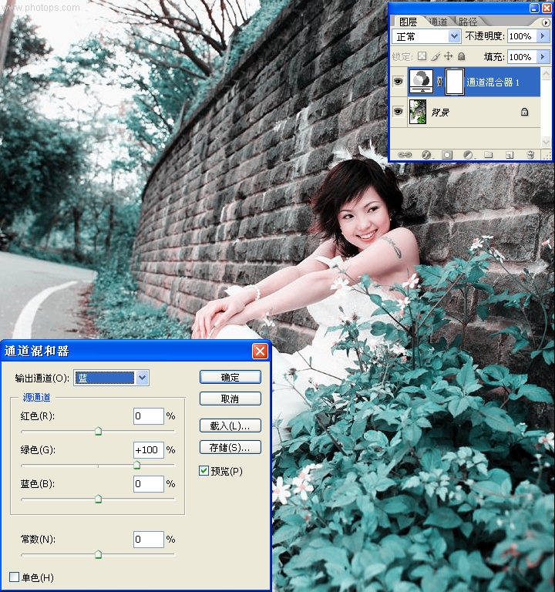
Task: Click the Layers panel scroll up arrow
Action: click(546, 74)
